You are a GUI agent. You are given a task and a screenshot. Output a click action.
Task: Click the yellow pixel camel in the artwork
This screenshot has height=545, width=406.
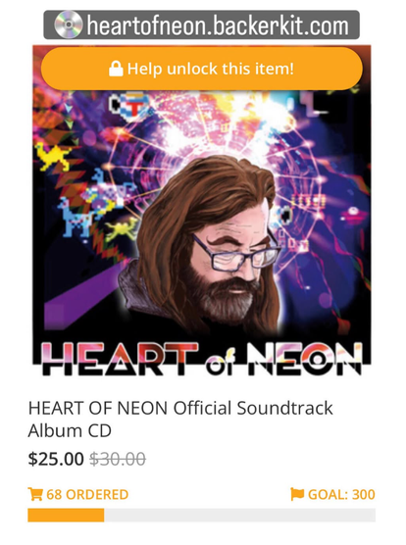pyautogui.click(x=52, y=157)
